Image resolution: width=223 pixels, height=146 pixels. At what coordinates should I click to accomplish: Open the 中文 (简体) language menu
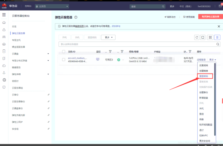point(185,6)
